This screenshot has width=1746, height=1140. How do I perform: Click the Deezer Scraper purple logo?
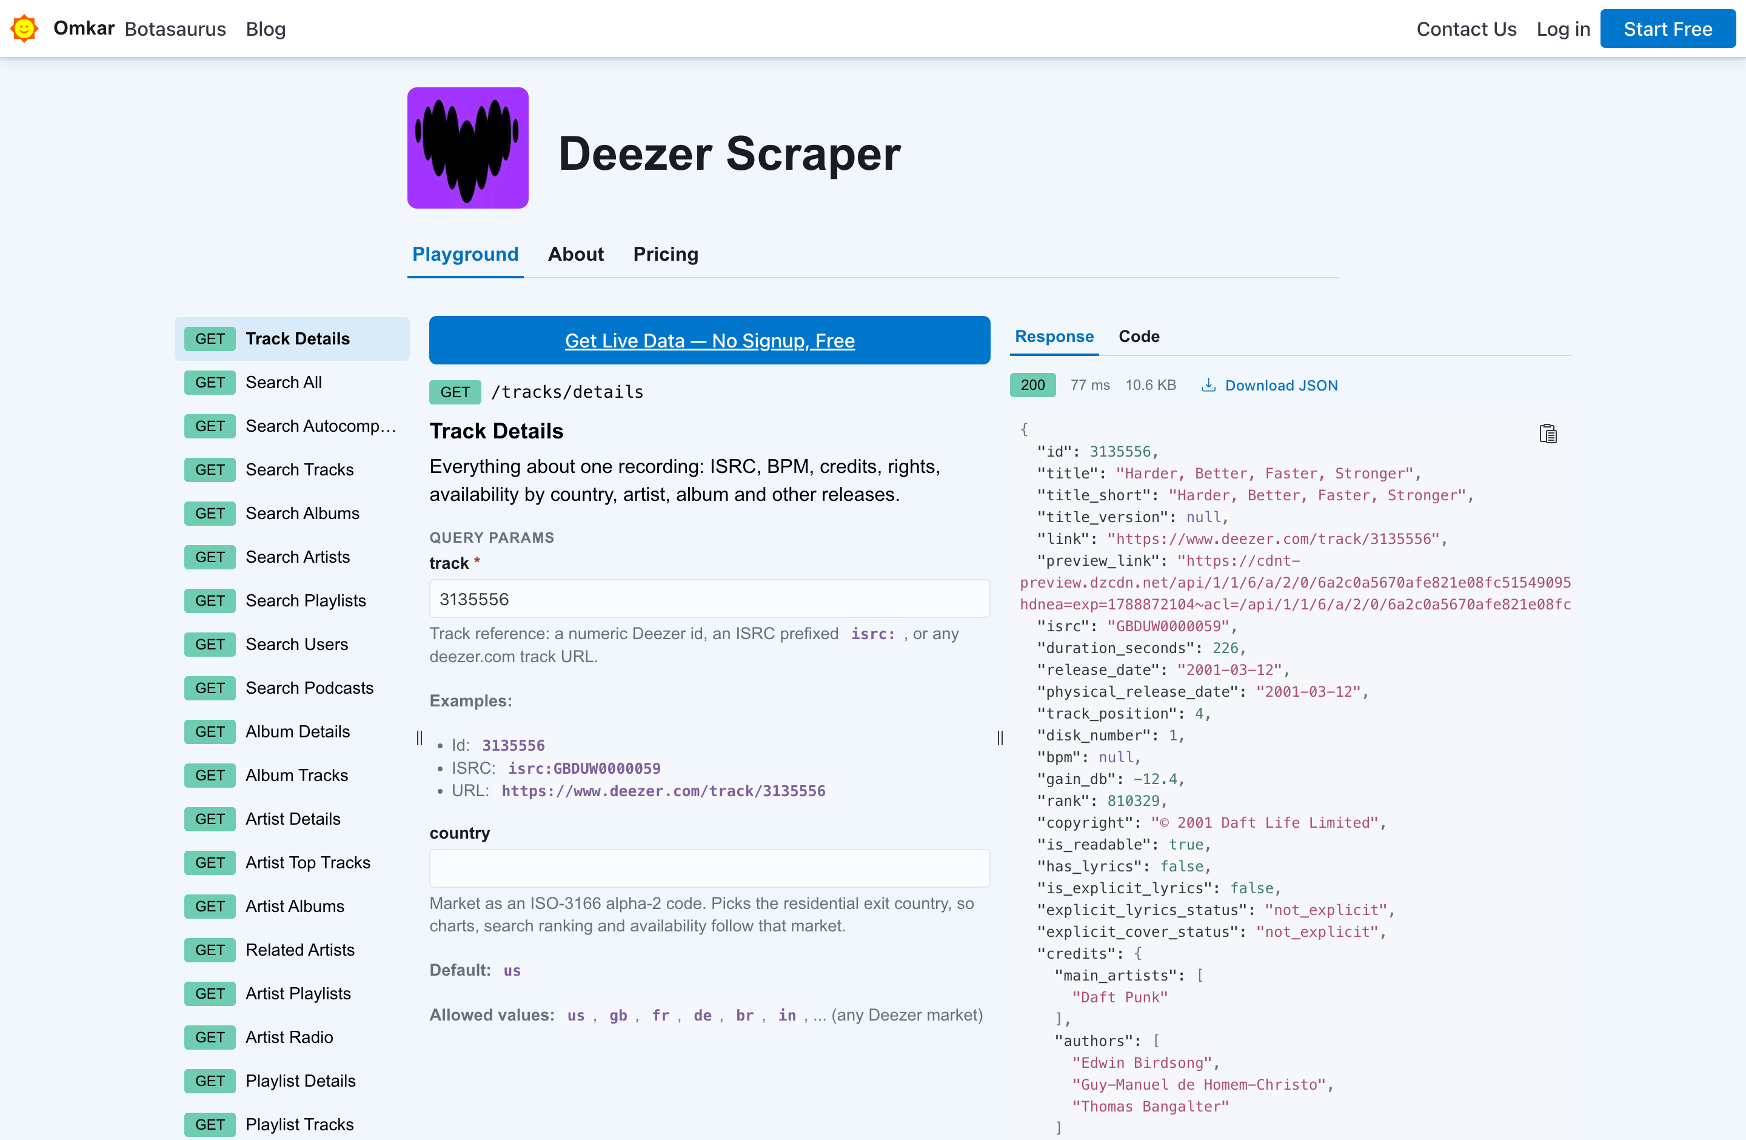(467, 147)
